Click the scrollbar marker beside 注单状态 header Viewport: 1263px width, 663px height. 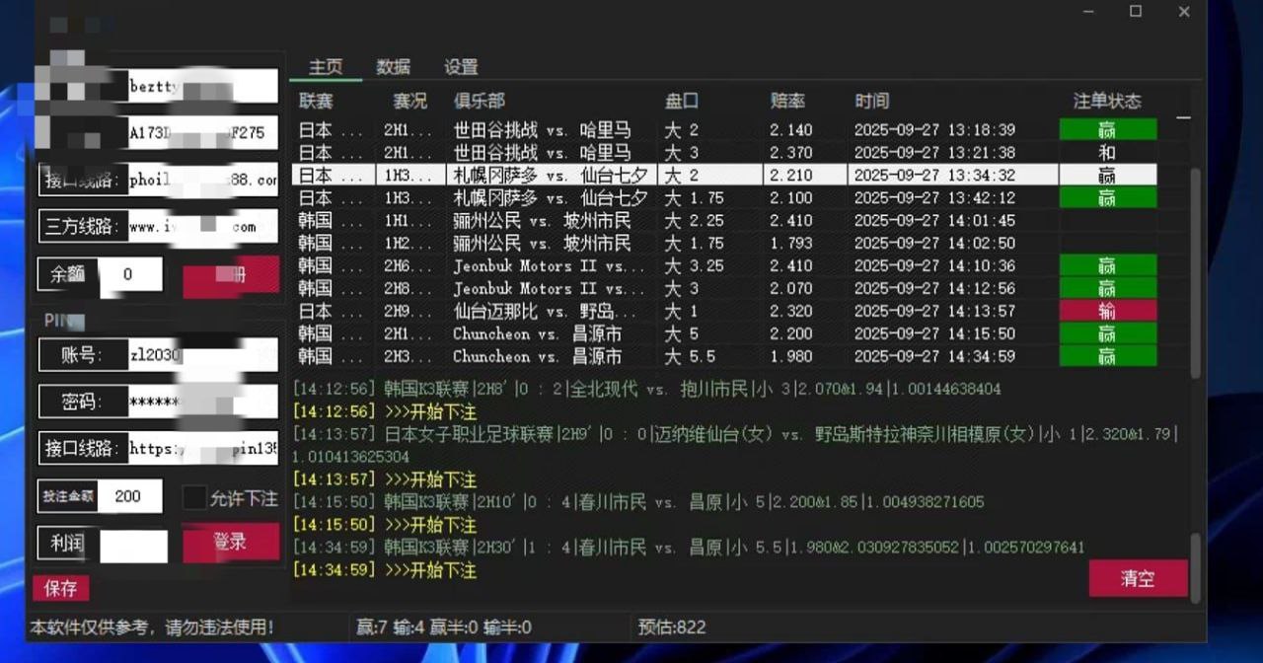(1182, 115)
